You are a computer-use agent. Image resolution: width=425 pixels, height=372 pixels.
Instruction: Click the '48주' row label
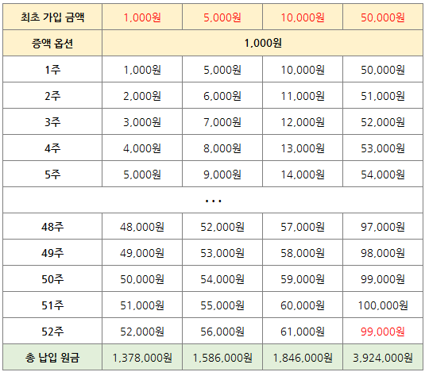coord(52,226)
